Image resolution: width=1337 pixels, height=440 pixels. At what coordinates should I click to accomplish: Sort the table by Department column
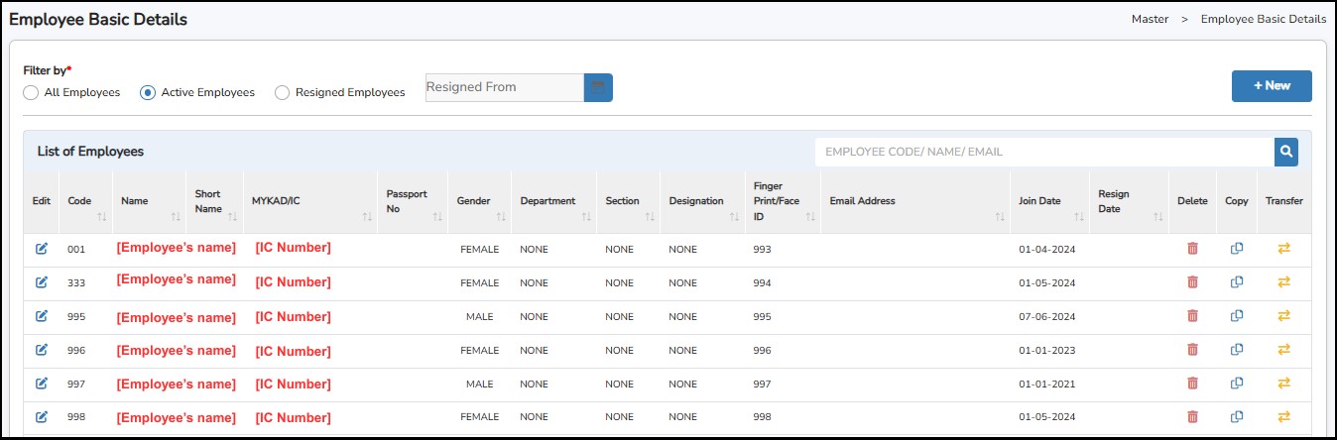pyautogui.click(x=586, y=216)
